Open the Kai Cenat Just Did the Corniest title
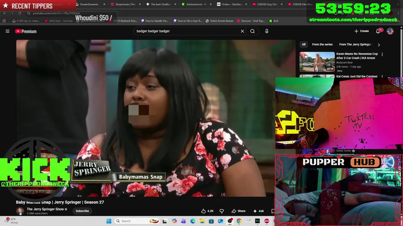Viewport: 403px width, 226px height. coord(357,76)
